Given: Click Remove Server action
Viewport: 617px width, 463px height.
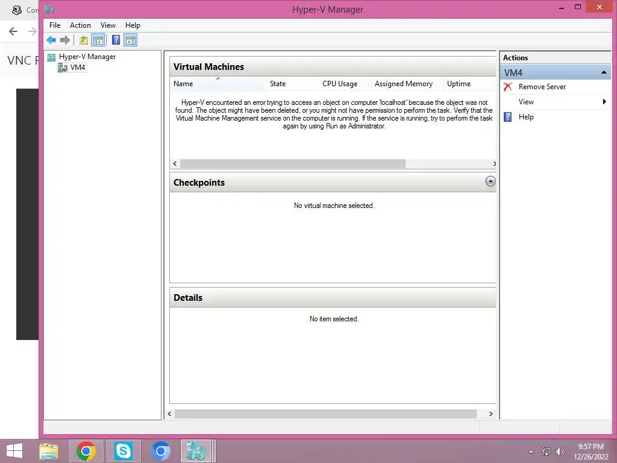Looking at the screenshot, I should [x=542, y=87].
